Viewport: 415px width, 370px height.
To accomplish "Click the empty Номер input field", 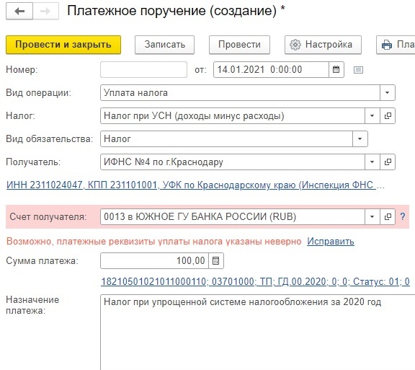I will click(x=143, y=70).
